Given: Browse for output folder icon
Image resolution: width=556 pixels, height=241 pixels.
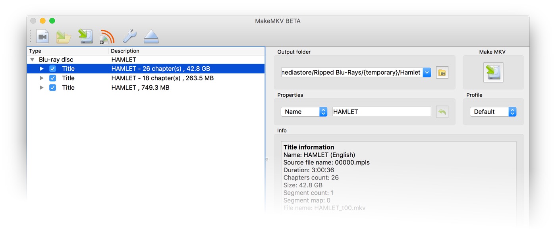Looking at the screenshot, I should pyautogui.click(x=442, y=73).
